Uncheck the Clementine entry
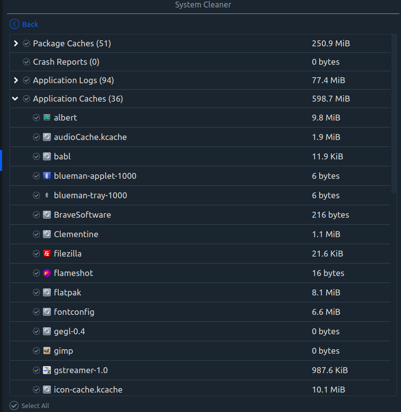This screenshot has height=412, width=401. pos(36,234)
